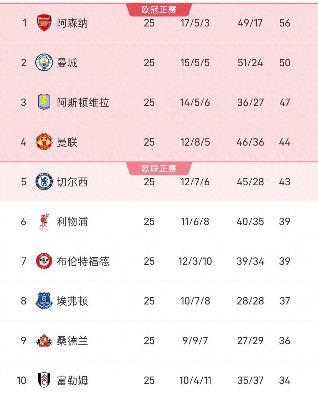Open team page for 阿森纳

(x=72, y=23)
